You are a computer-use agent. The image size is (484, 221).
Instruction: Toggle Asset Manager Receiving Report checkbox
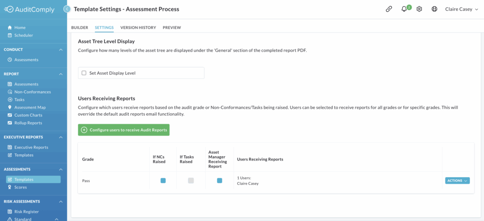(x=219, y=180)
